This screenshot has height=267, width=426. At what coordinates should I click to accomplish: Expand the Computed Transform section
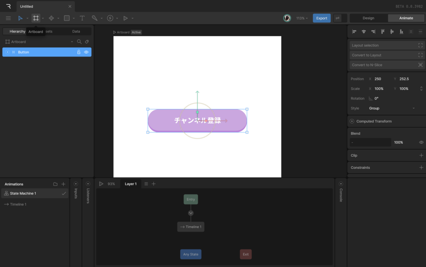(x=352, y=121)
